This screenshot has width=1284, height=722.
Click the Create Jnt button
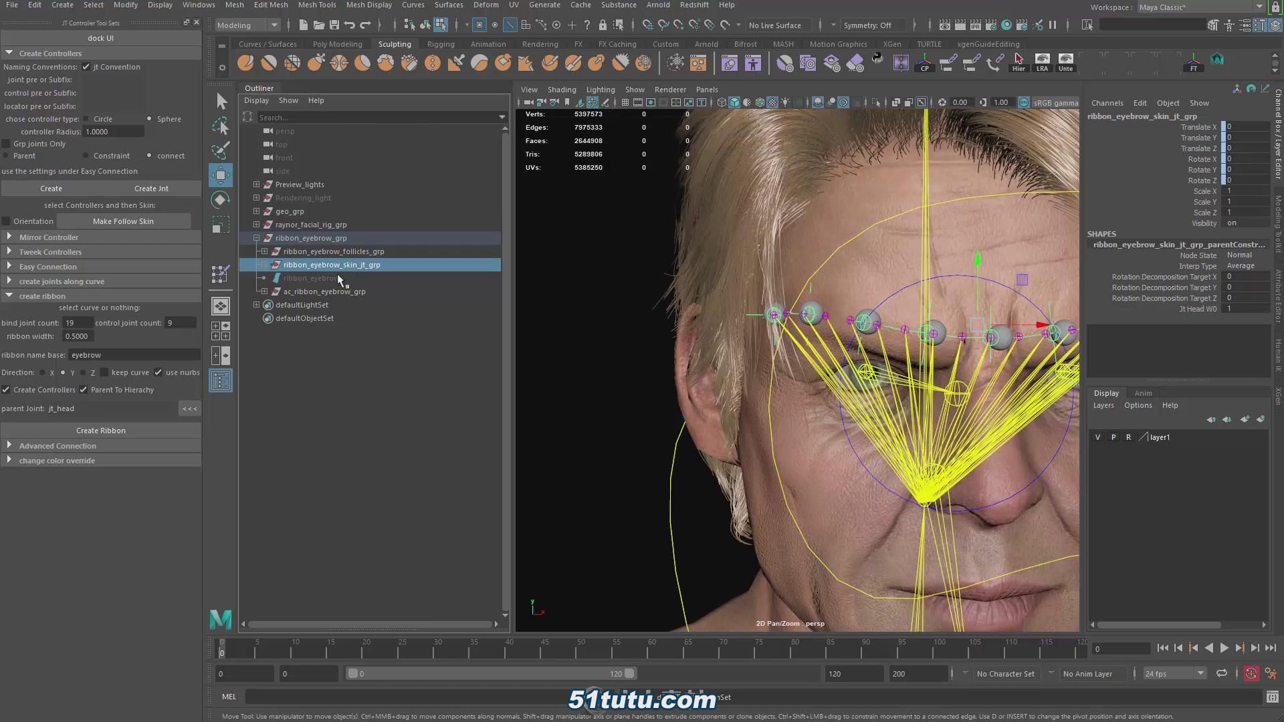click(x=151, y=189)
